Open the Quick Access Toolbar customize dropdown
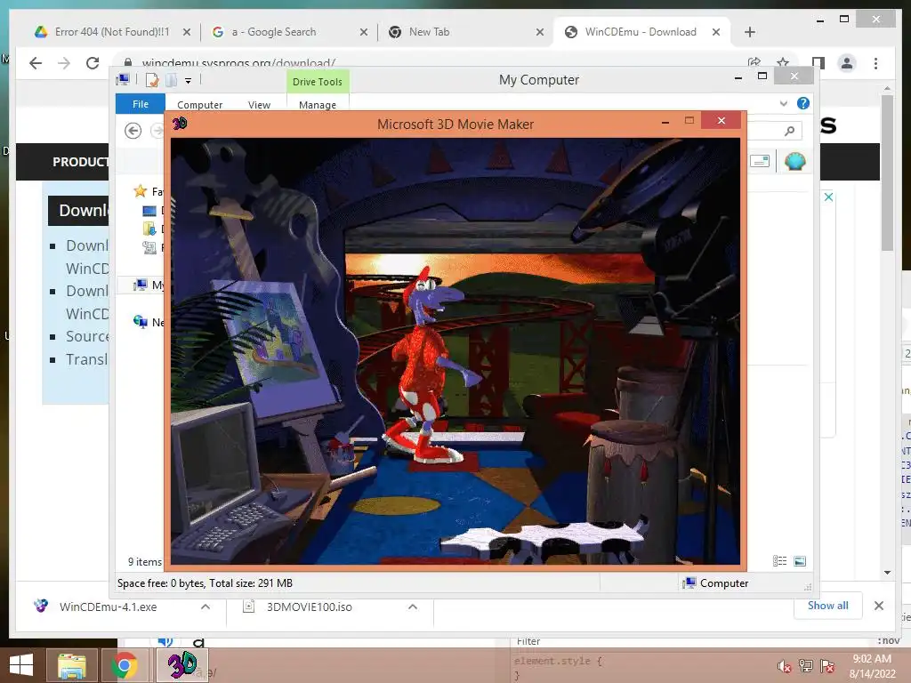 tap(189, 81)
